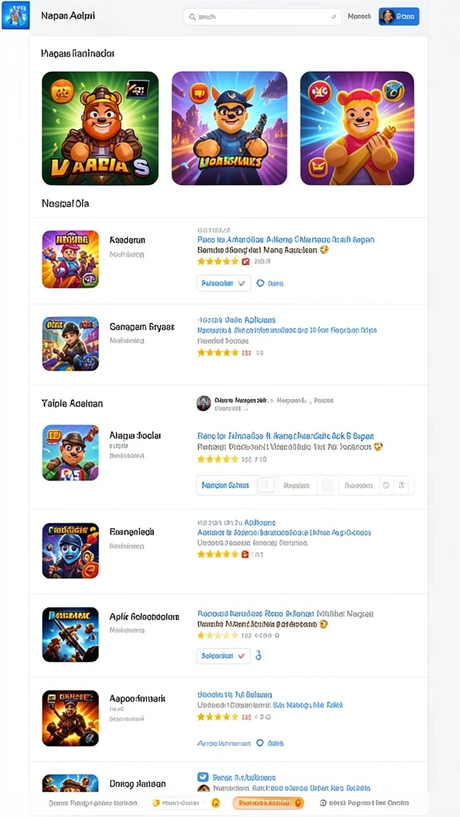Click the blue profile button with the avatar
The height and width of the screenshot is (817, 460).
pyautogui.click(x=399, y=17)
